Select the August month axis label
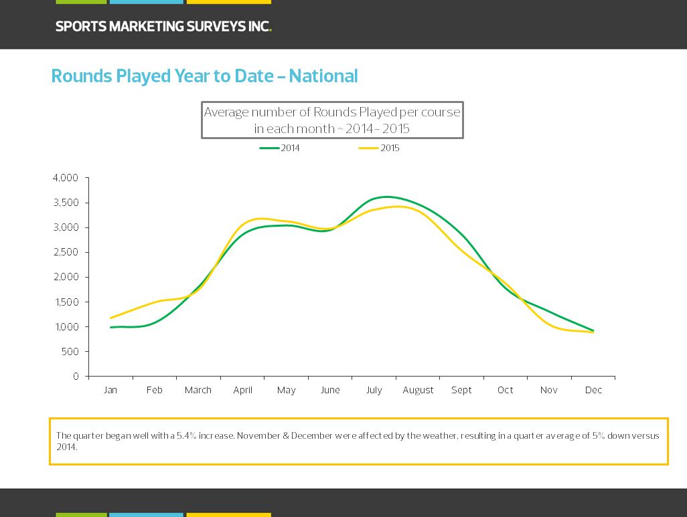Viewport: 687px width, 517px height. tap(418, 390)
